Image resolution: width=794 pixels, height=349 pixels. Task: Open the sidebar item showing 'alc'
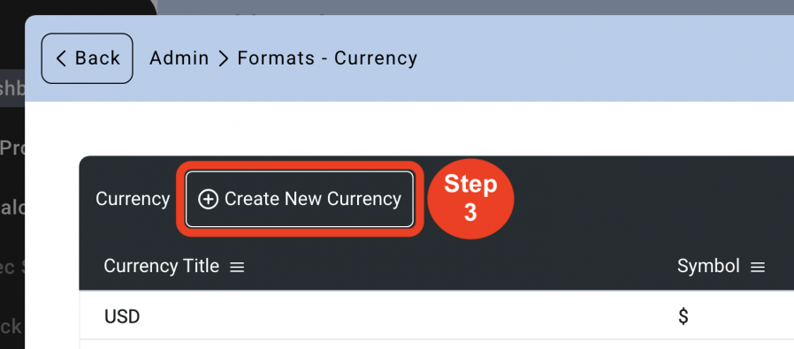[12, 209]
